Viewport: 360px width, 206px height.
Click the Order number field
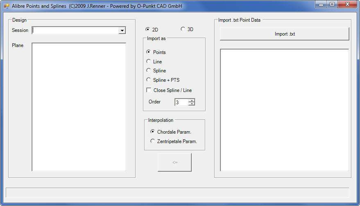181,102
